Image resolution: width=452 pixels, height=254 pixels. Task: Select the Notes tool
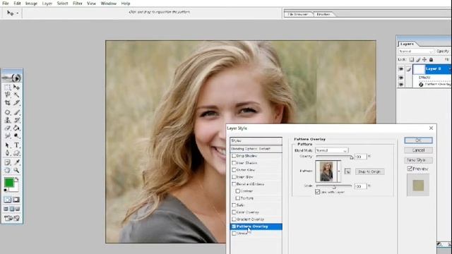click(x=8, y=162)
